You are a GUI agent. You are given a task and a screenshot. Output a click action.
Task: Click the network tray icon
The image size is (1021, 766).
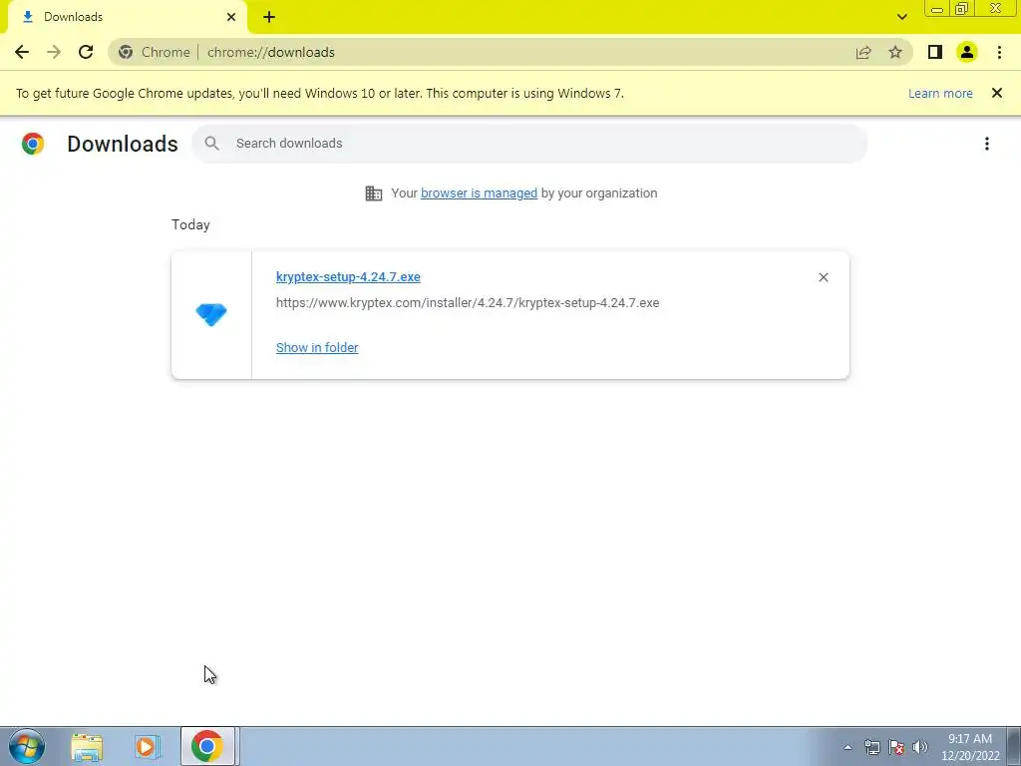[x=871, y=747]
